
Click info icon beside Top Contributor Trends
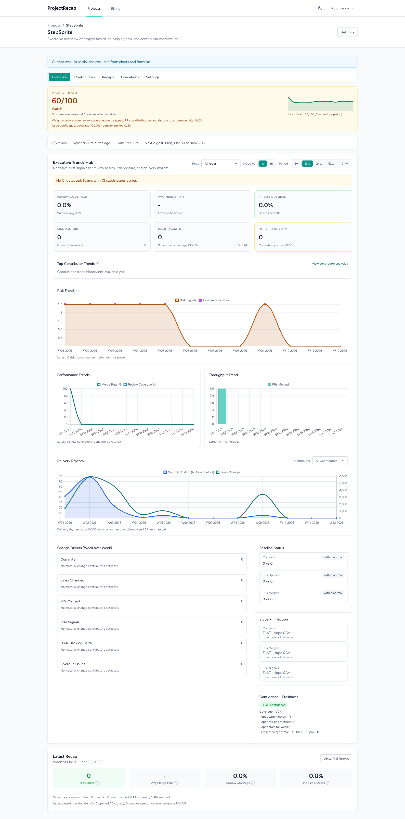(x=98, y=264)
